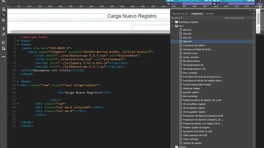This screenshot has height=148, width=264.
Task: Click the live view scrollbar left arrow
Action: (x=9, y=31)
